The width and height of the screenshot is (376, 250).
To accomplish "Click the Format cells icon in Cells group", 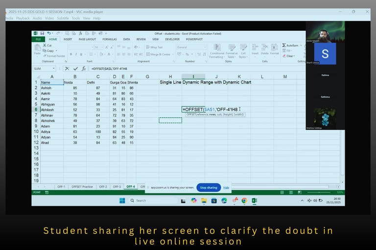I will [x=274, y=47].
